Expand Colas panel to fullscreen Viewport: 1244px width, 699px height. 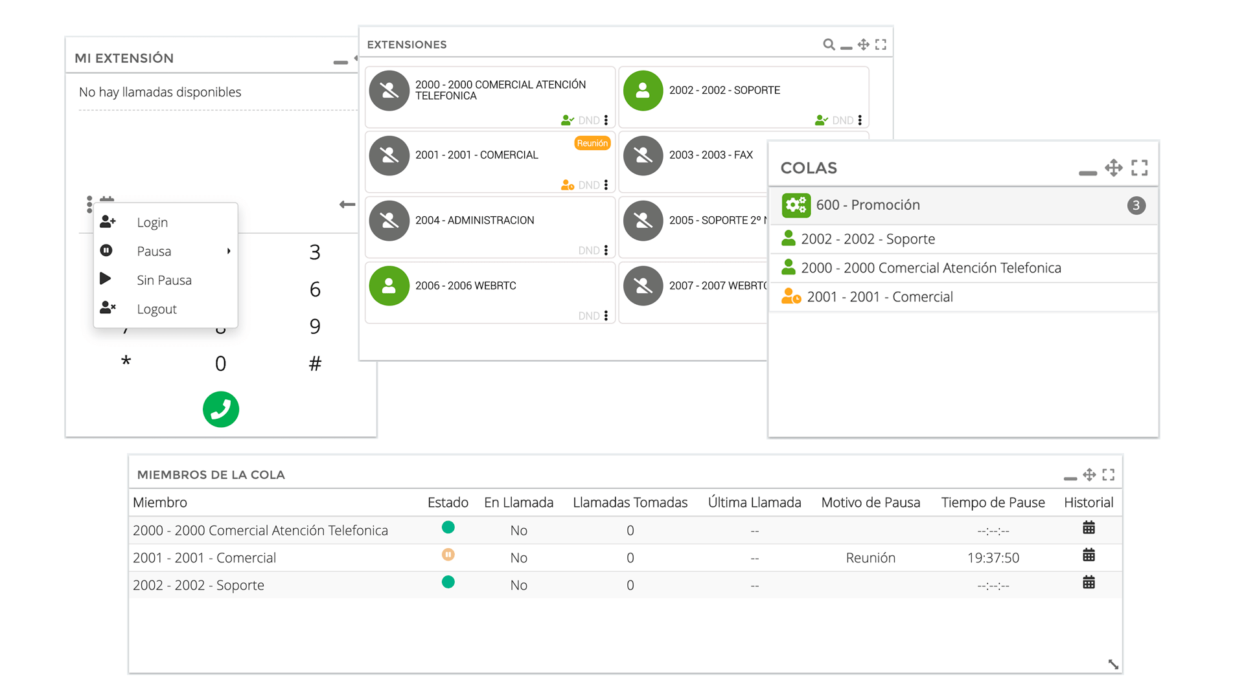coord(1140,168)
